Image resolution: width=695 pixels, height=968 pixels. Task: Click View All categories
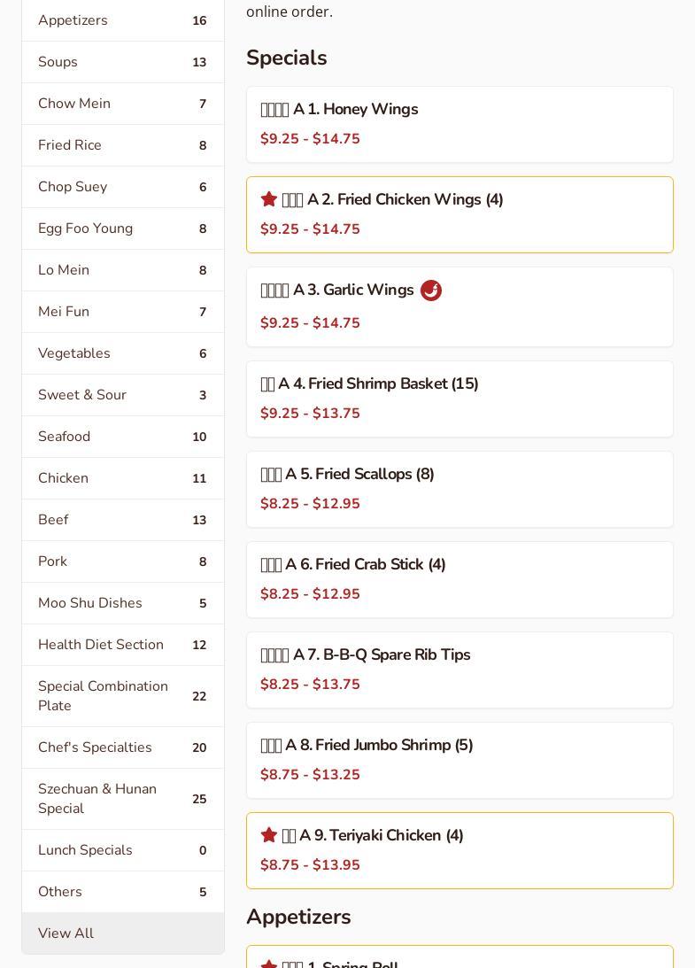[x=122, y=933]
